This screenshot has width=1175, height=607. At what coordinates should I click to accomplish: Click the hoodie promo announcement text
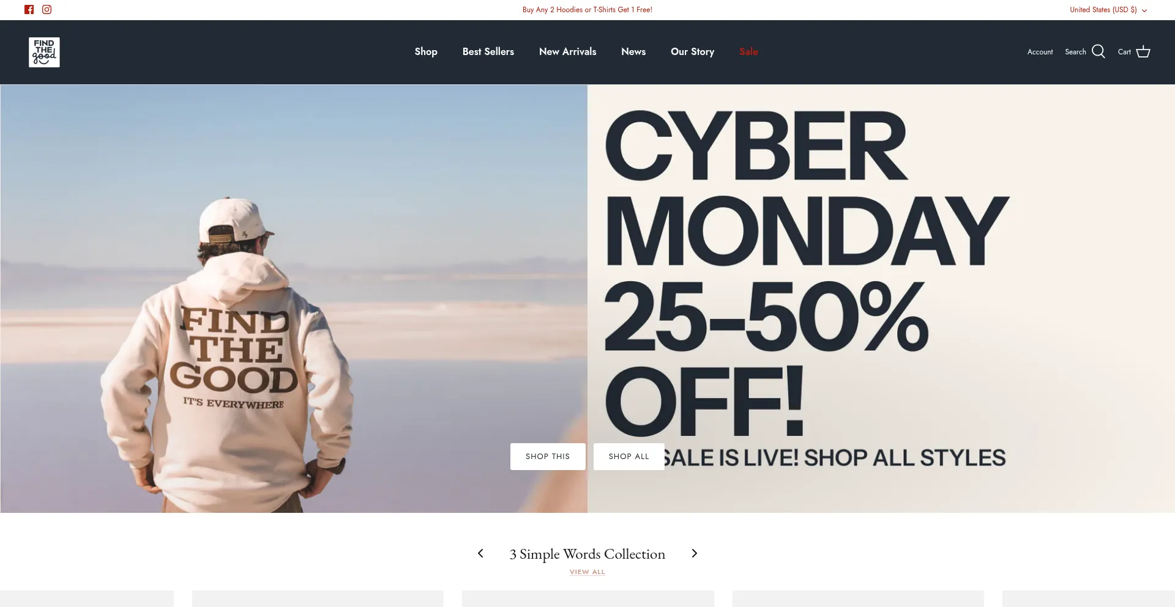click(x=587, y=10)
